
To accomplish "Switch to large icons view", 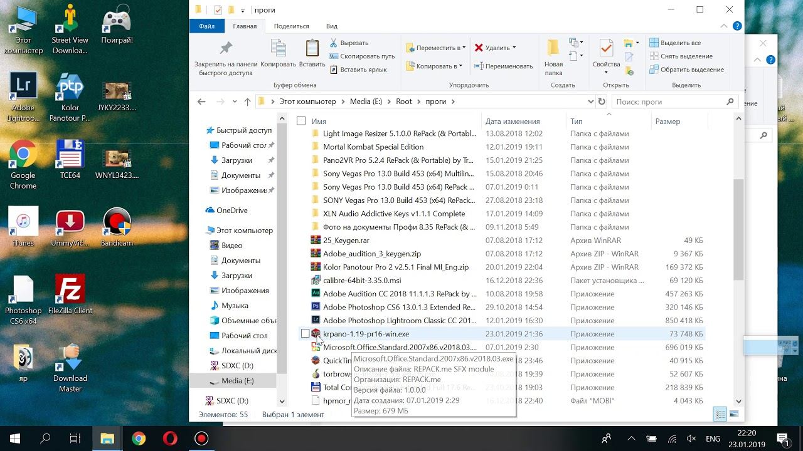I will (x=733, y=414).
